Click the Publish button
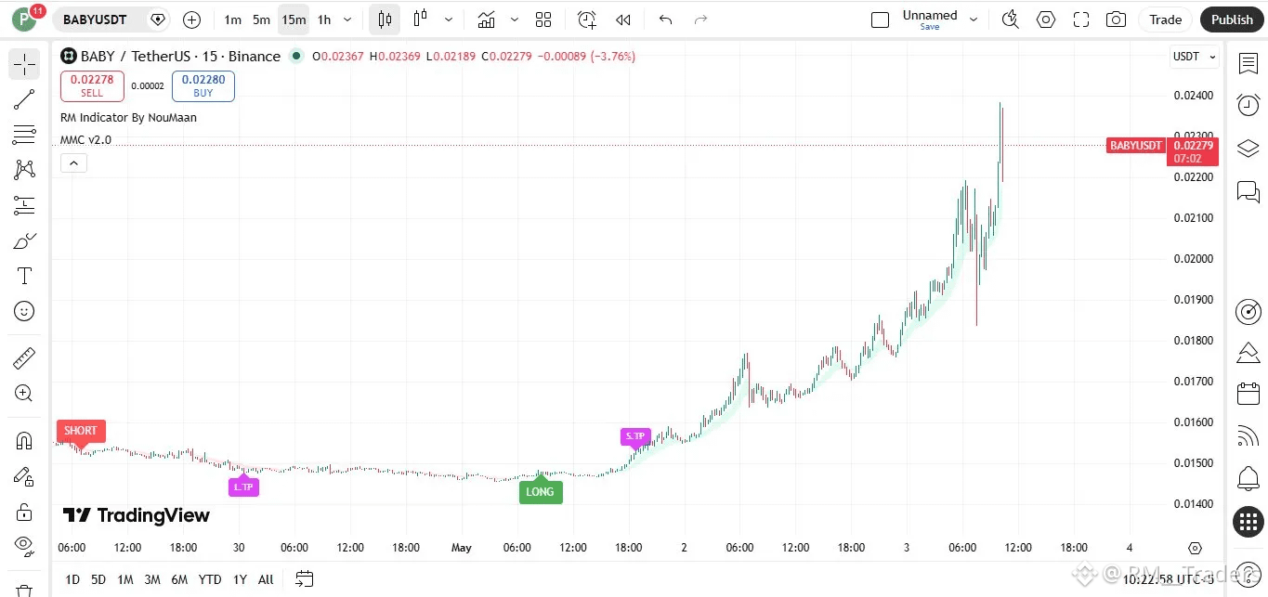This screenshot has width=1268, height=597. coord(1232,19)
